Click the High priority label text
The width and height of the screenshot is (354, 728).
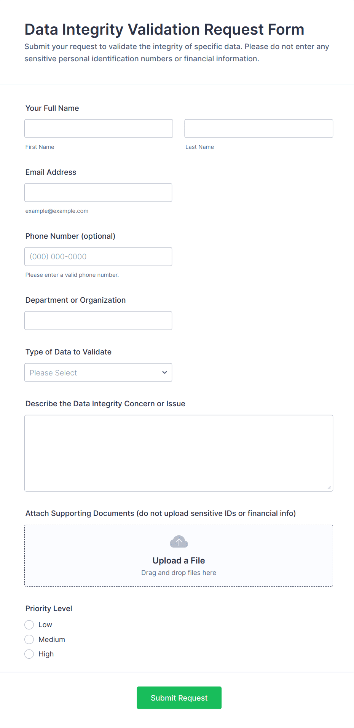pyautogui.click(x=46, y=654)
